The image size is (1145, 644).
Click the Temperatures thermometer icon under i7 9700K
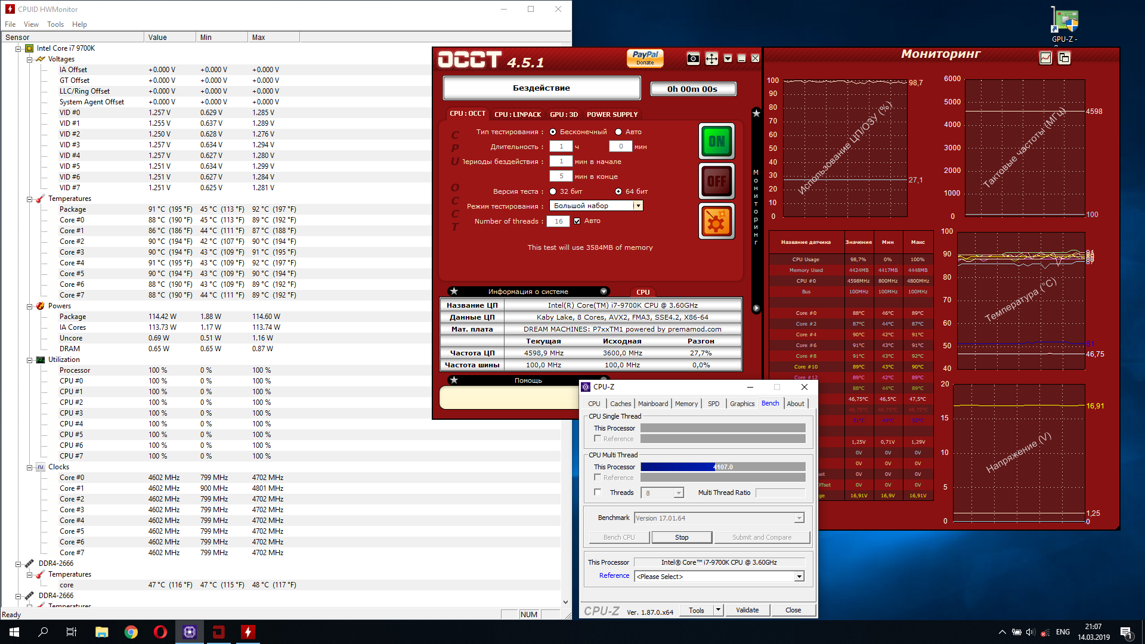pos(40,199)
